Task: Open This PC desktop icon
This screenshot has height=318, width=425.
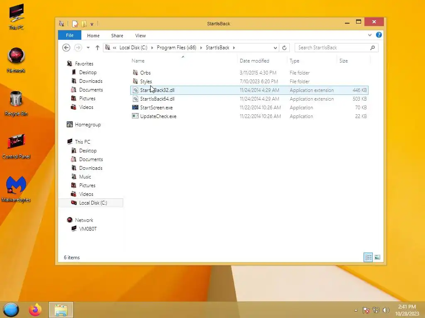Action: click(x=16, y=17)
